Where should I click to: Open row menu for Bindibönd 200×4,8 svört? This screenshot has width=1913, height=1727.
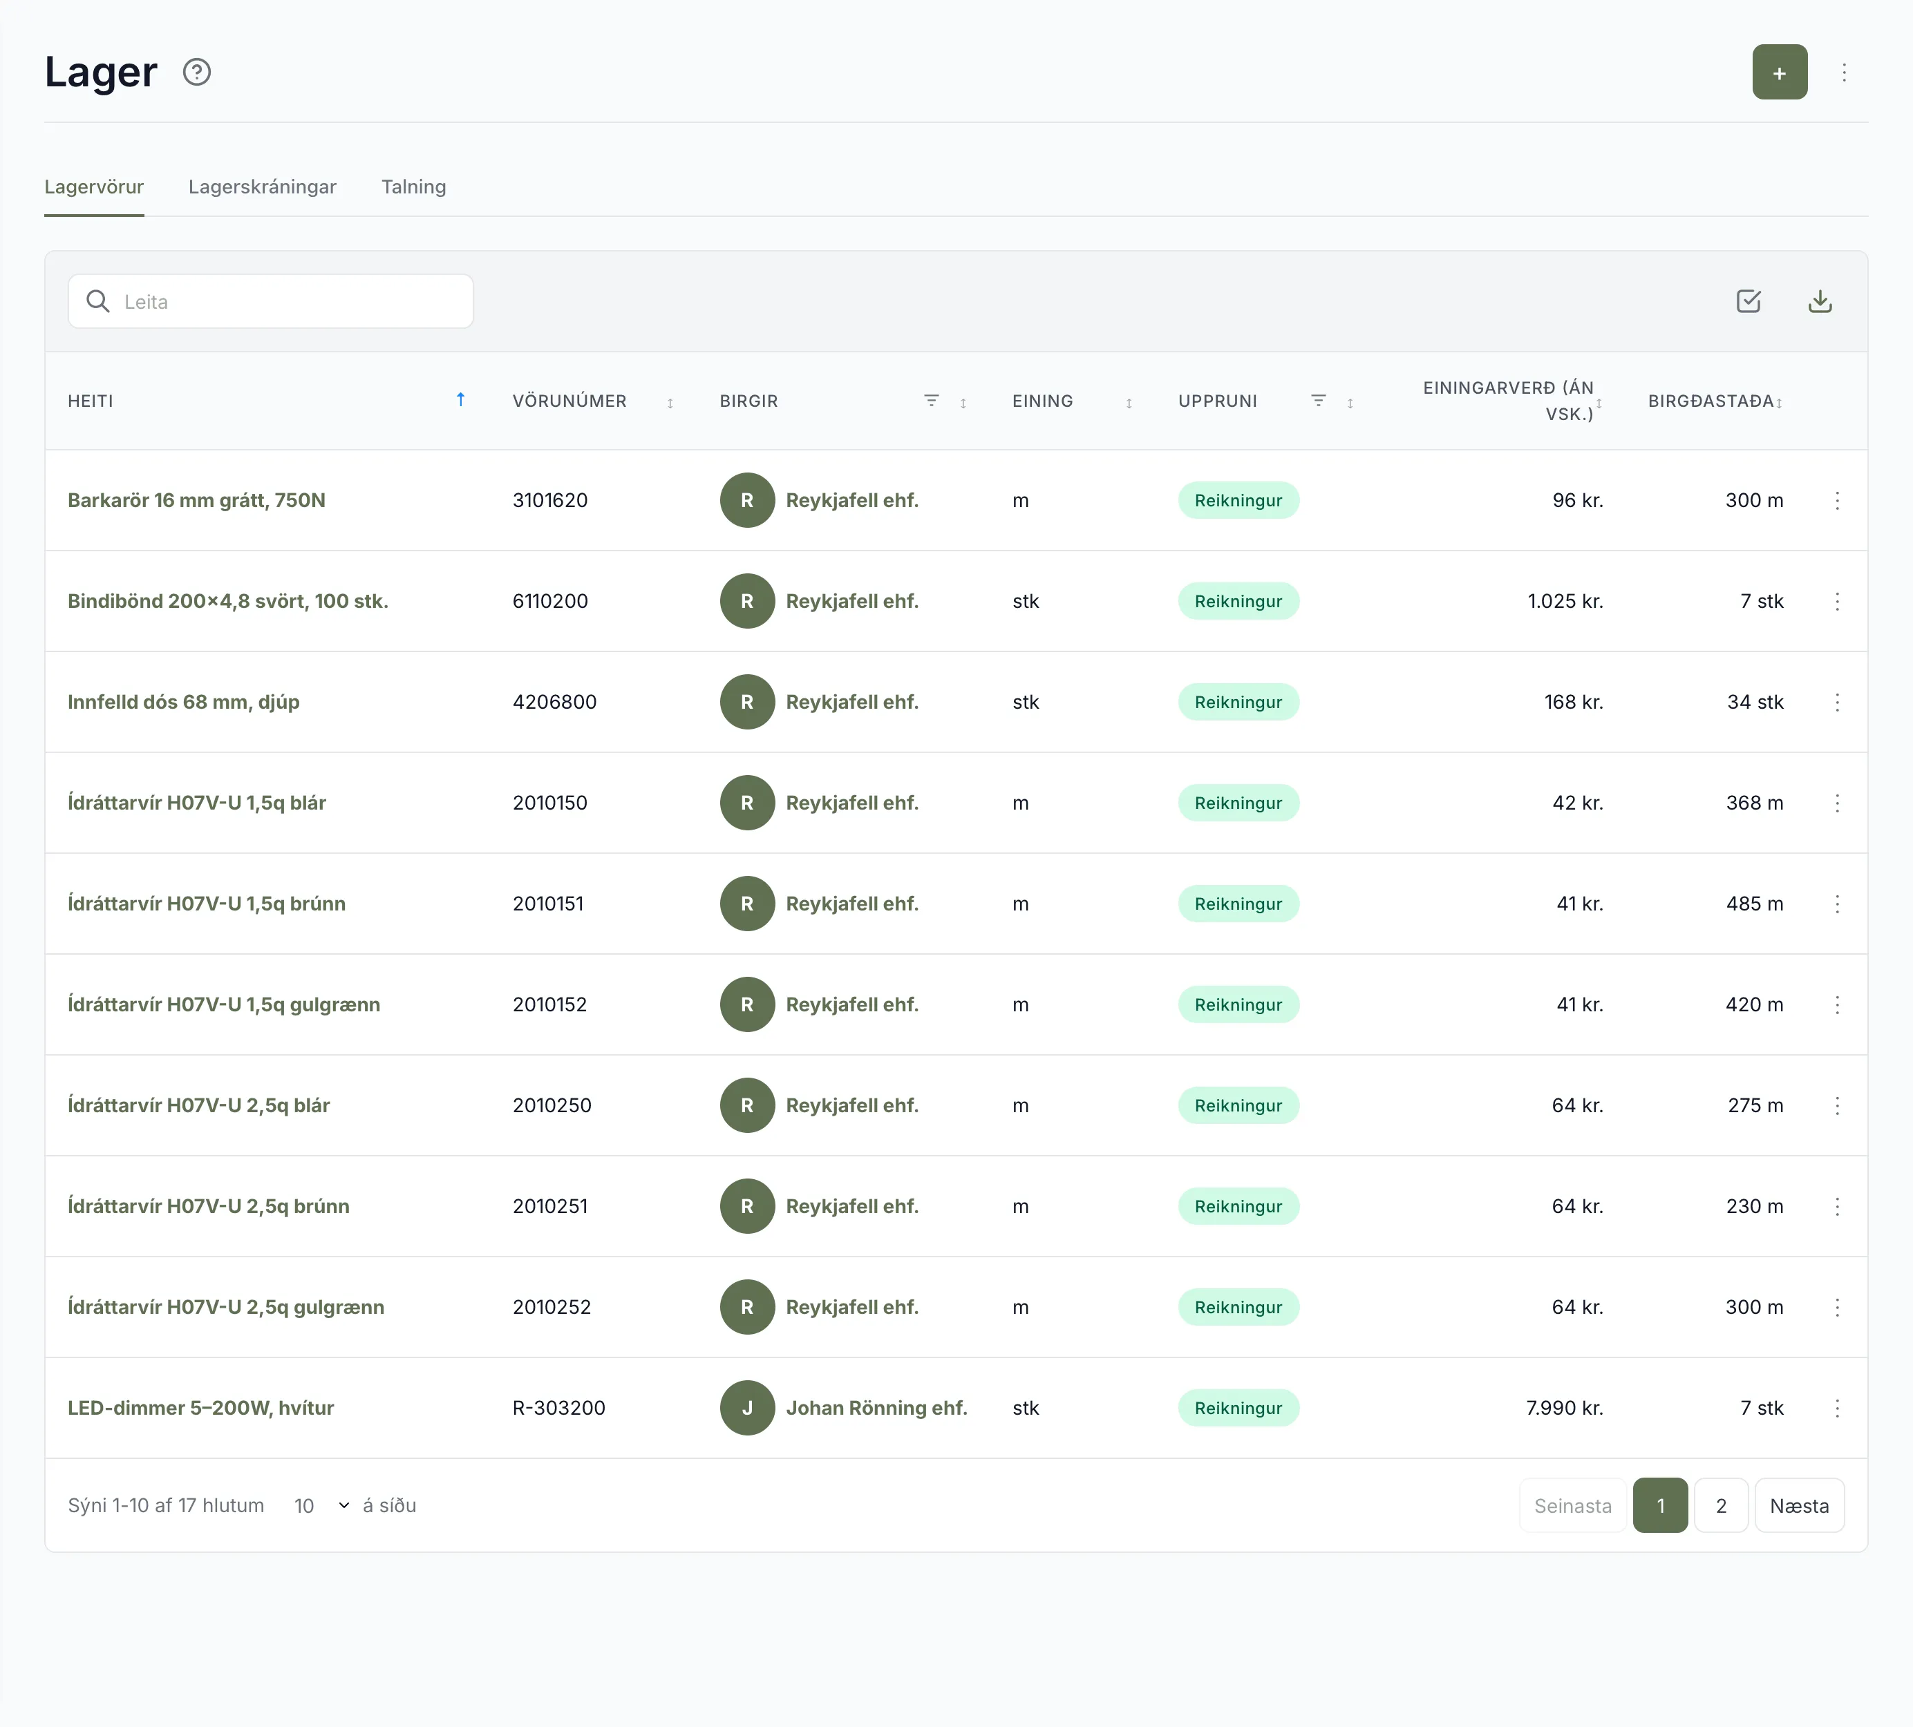1837,601
